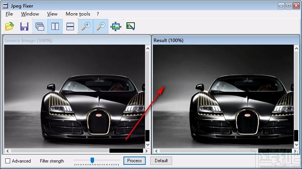The height and width of the screenshot is (169, 302).
Task: Save the result with the floppy disk icon
Action: pos(24,26)
